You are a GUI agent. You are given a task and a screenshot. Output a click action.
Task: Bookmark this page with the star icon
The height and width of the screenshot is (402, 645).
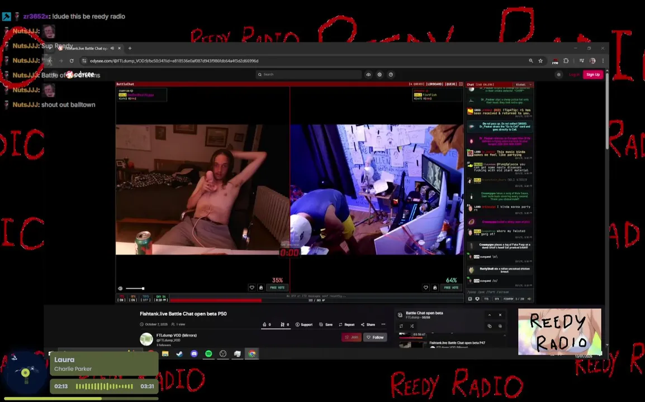pos(540,61)
